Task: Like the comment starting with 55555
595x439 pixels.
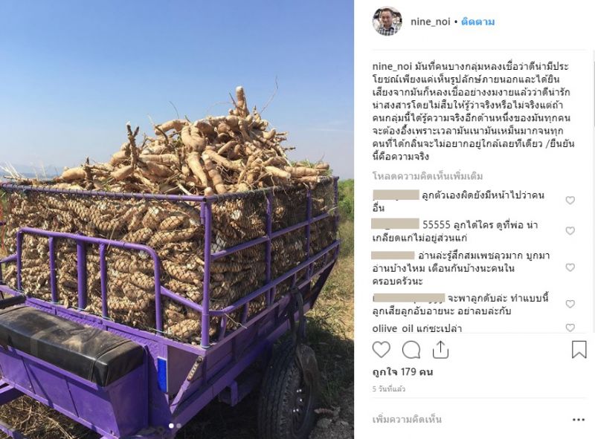Action: (x=570, y=231)
